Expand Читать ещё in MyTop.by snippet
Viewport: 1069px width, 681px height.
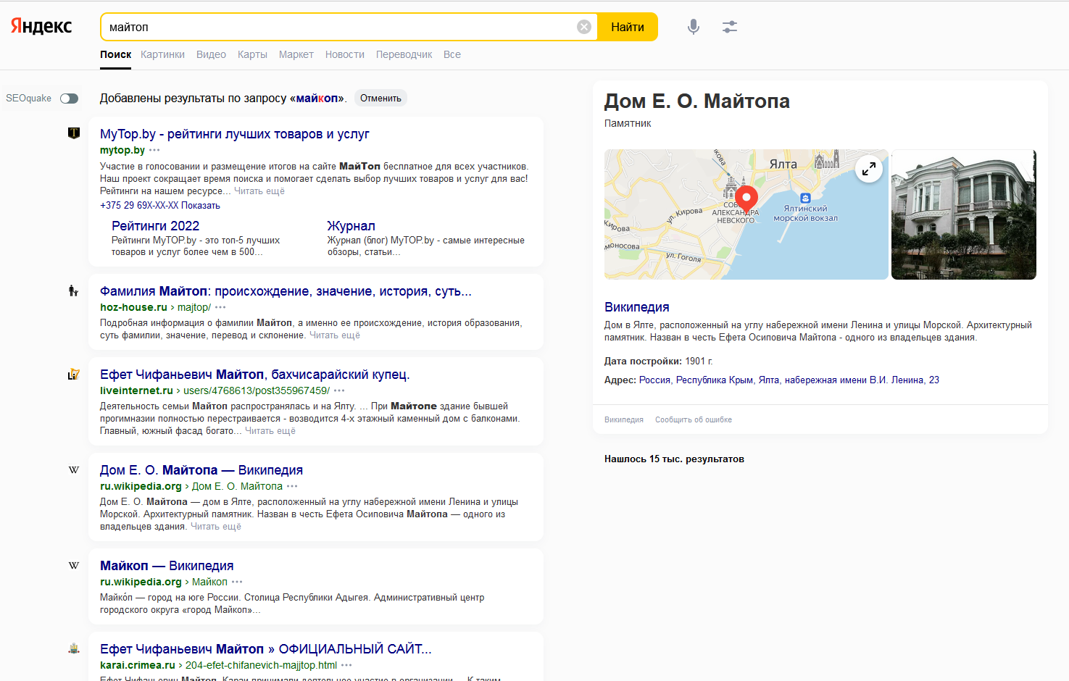point(259,191)
